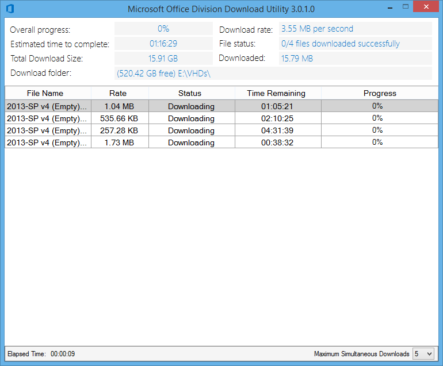Click the Elapsed Time 00:00:09 status text
Screen dimensions: 443x366
pyautogui.click(x=41, y=354)
